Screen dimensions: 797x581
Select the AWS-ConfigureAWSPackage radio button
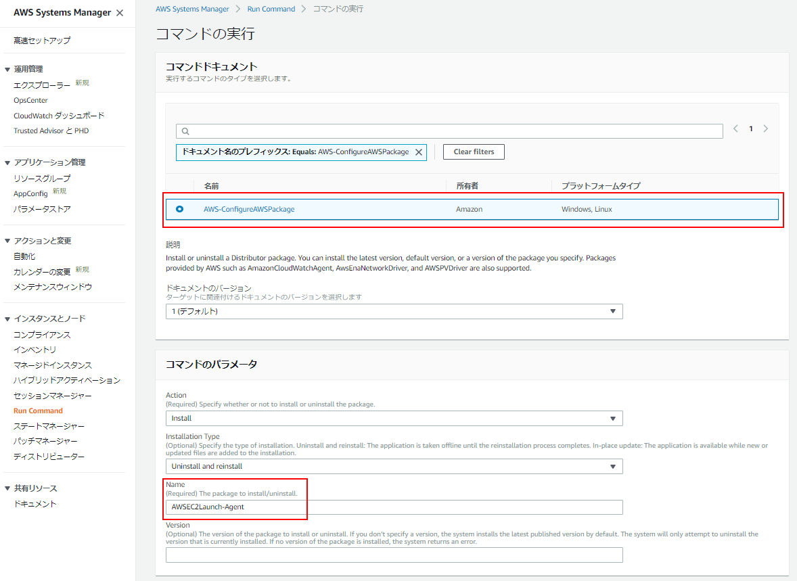click(x=179, y=209)
